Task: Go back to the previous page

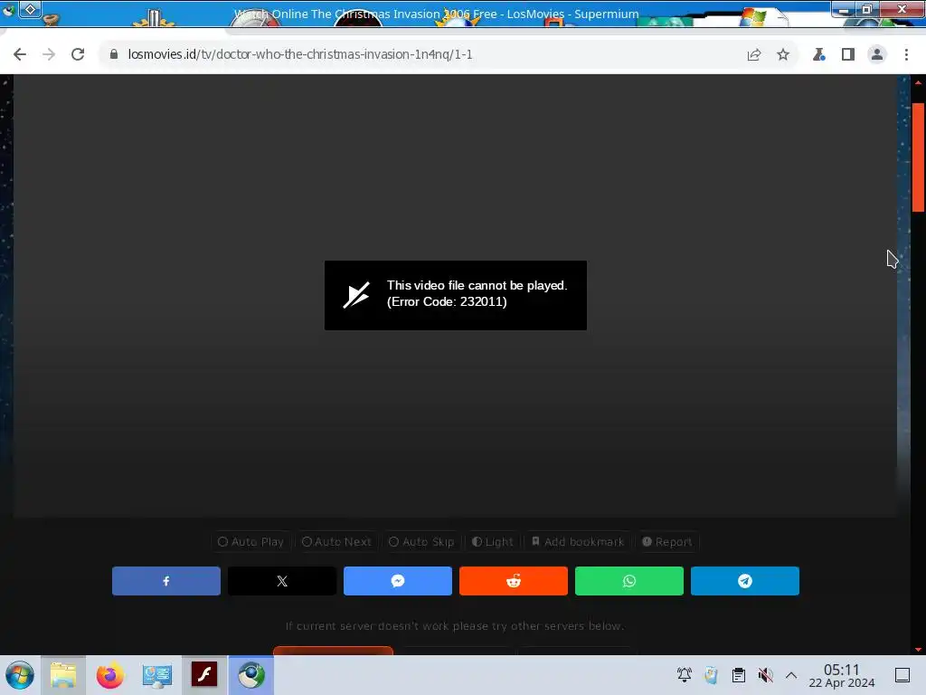Action: 20,54
